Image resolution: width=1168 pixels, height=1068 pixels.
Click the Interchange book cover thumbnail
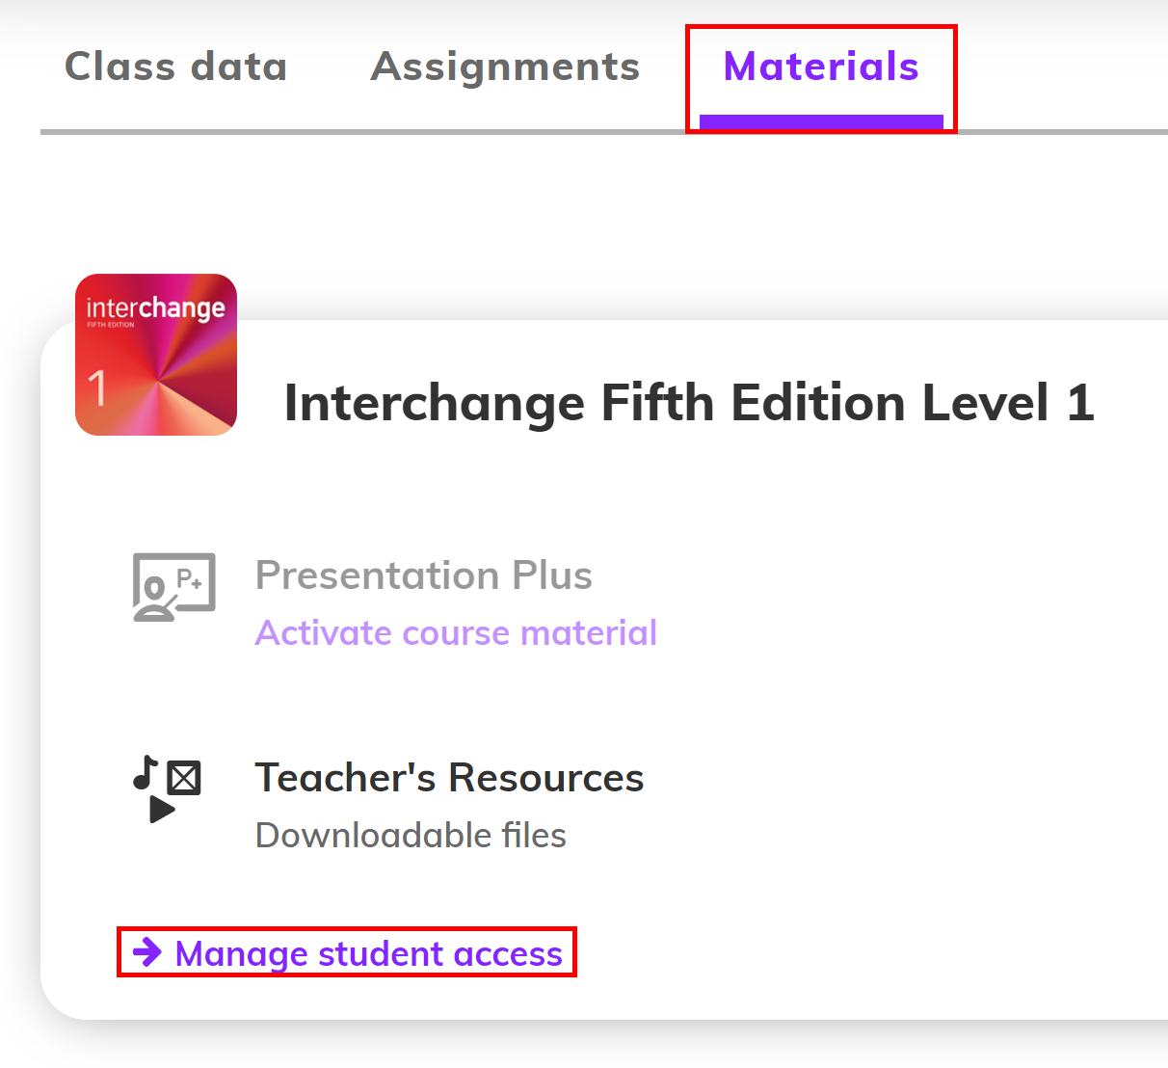click(x=156, y=355)
